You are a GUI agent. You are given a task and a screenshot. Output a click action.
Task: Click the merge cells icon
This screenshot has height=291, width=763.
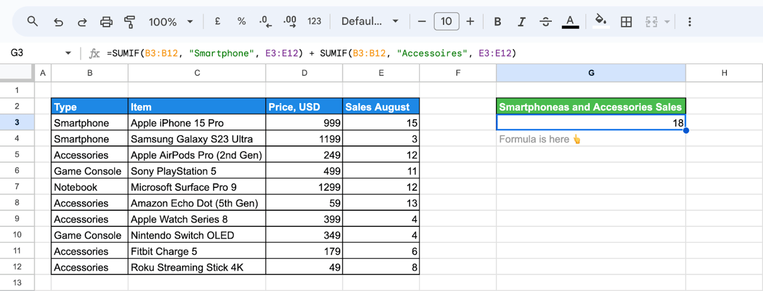651,22
